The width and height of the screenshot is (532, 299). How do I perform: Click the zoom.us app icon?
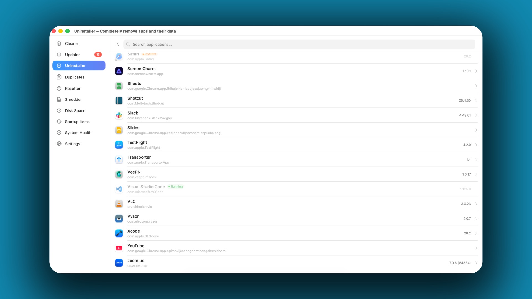[119, 263]
